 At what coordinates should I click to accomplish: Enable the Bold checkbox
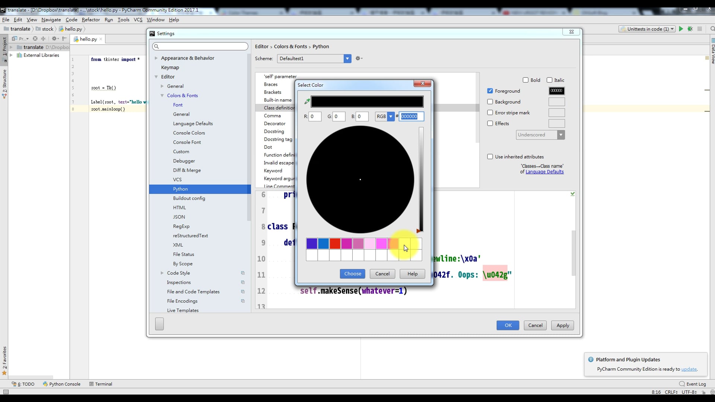[525, 80]
